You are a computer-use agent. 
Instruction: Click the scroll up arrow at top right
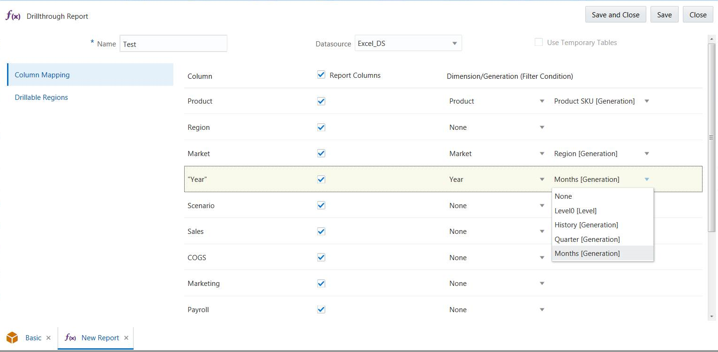click(712, 39)
